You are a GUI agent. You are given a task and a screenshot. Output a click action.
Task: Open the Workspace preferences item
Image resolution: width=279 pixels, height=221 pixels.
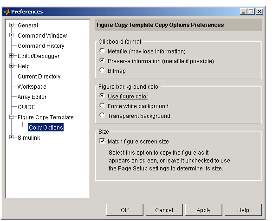pos(32,87)
